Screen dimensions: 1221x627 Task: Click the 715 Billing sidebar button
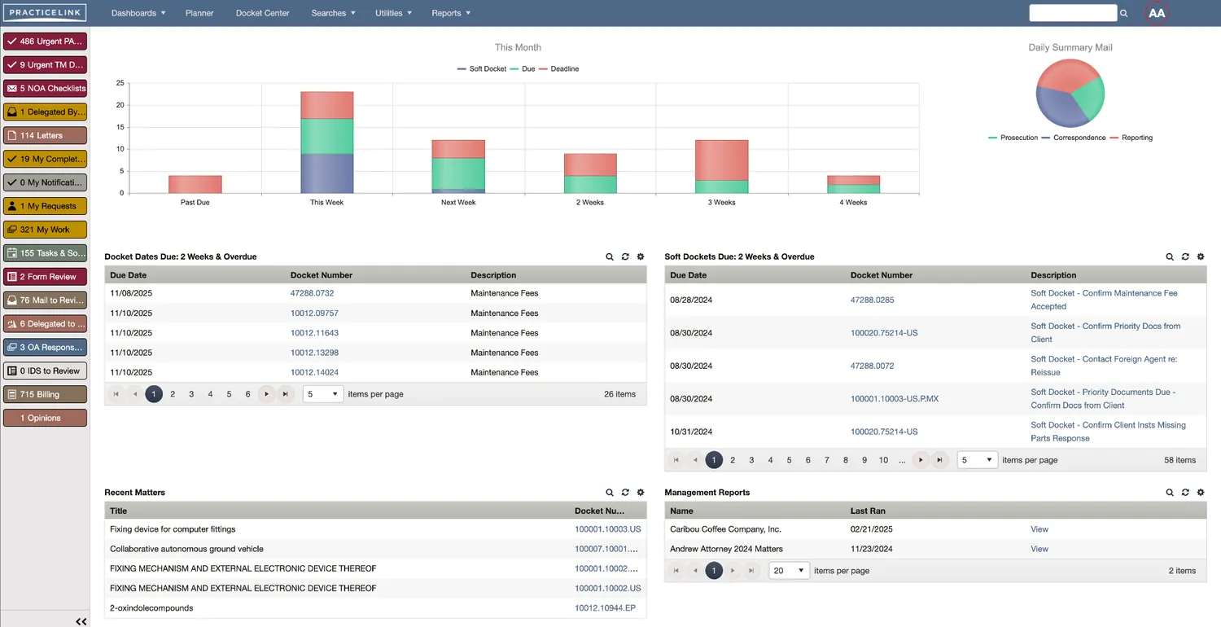(45, 394)
